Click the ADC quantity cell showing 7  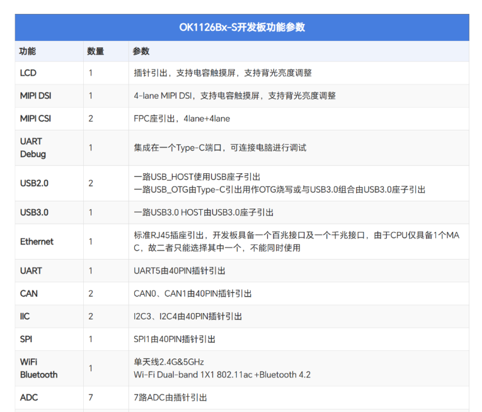coord(91,398)
